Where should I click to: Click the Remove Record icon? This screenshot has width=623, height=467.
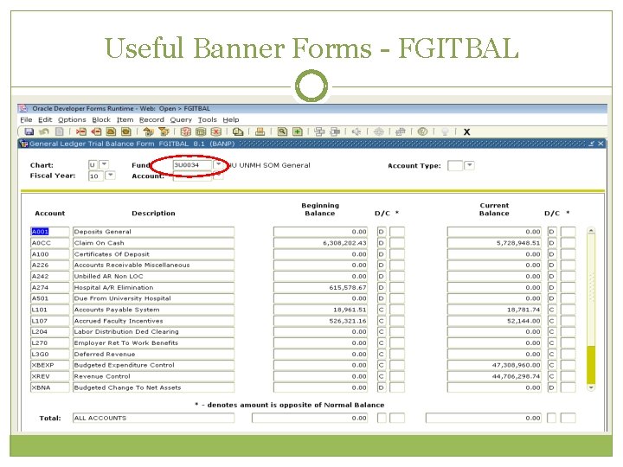pos(96,131)
